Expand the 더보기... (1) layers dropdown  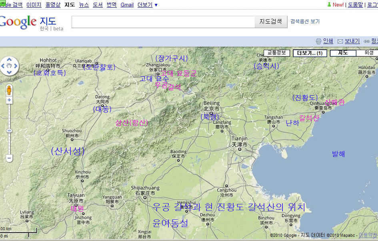click(310, 53)
